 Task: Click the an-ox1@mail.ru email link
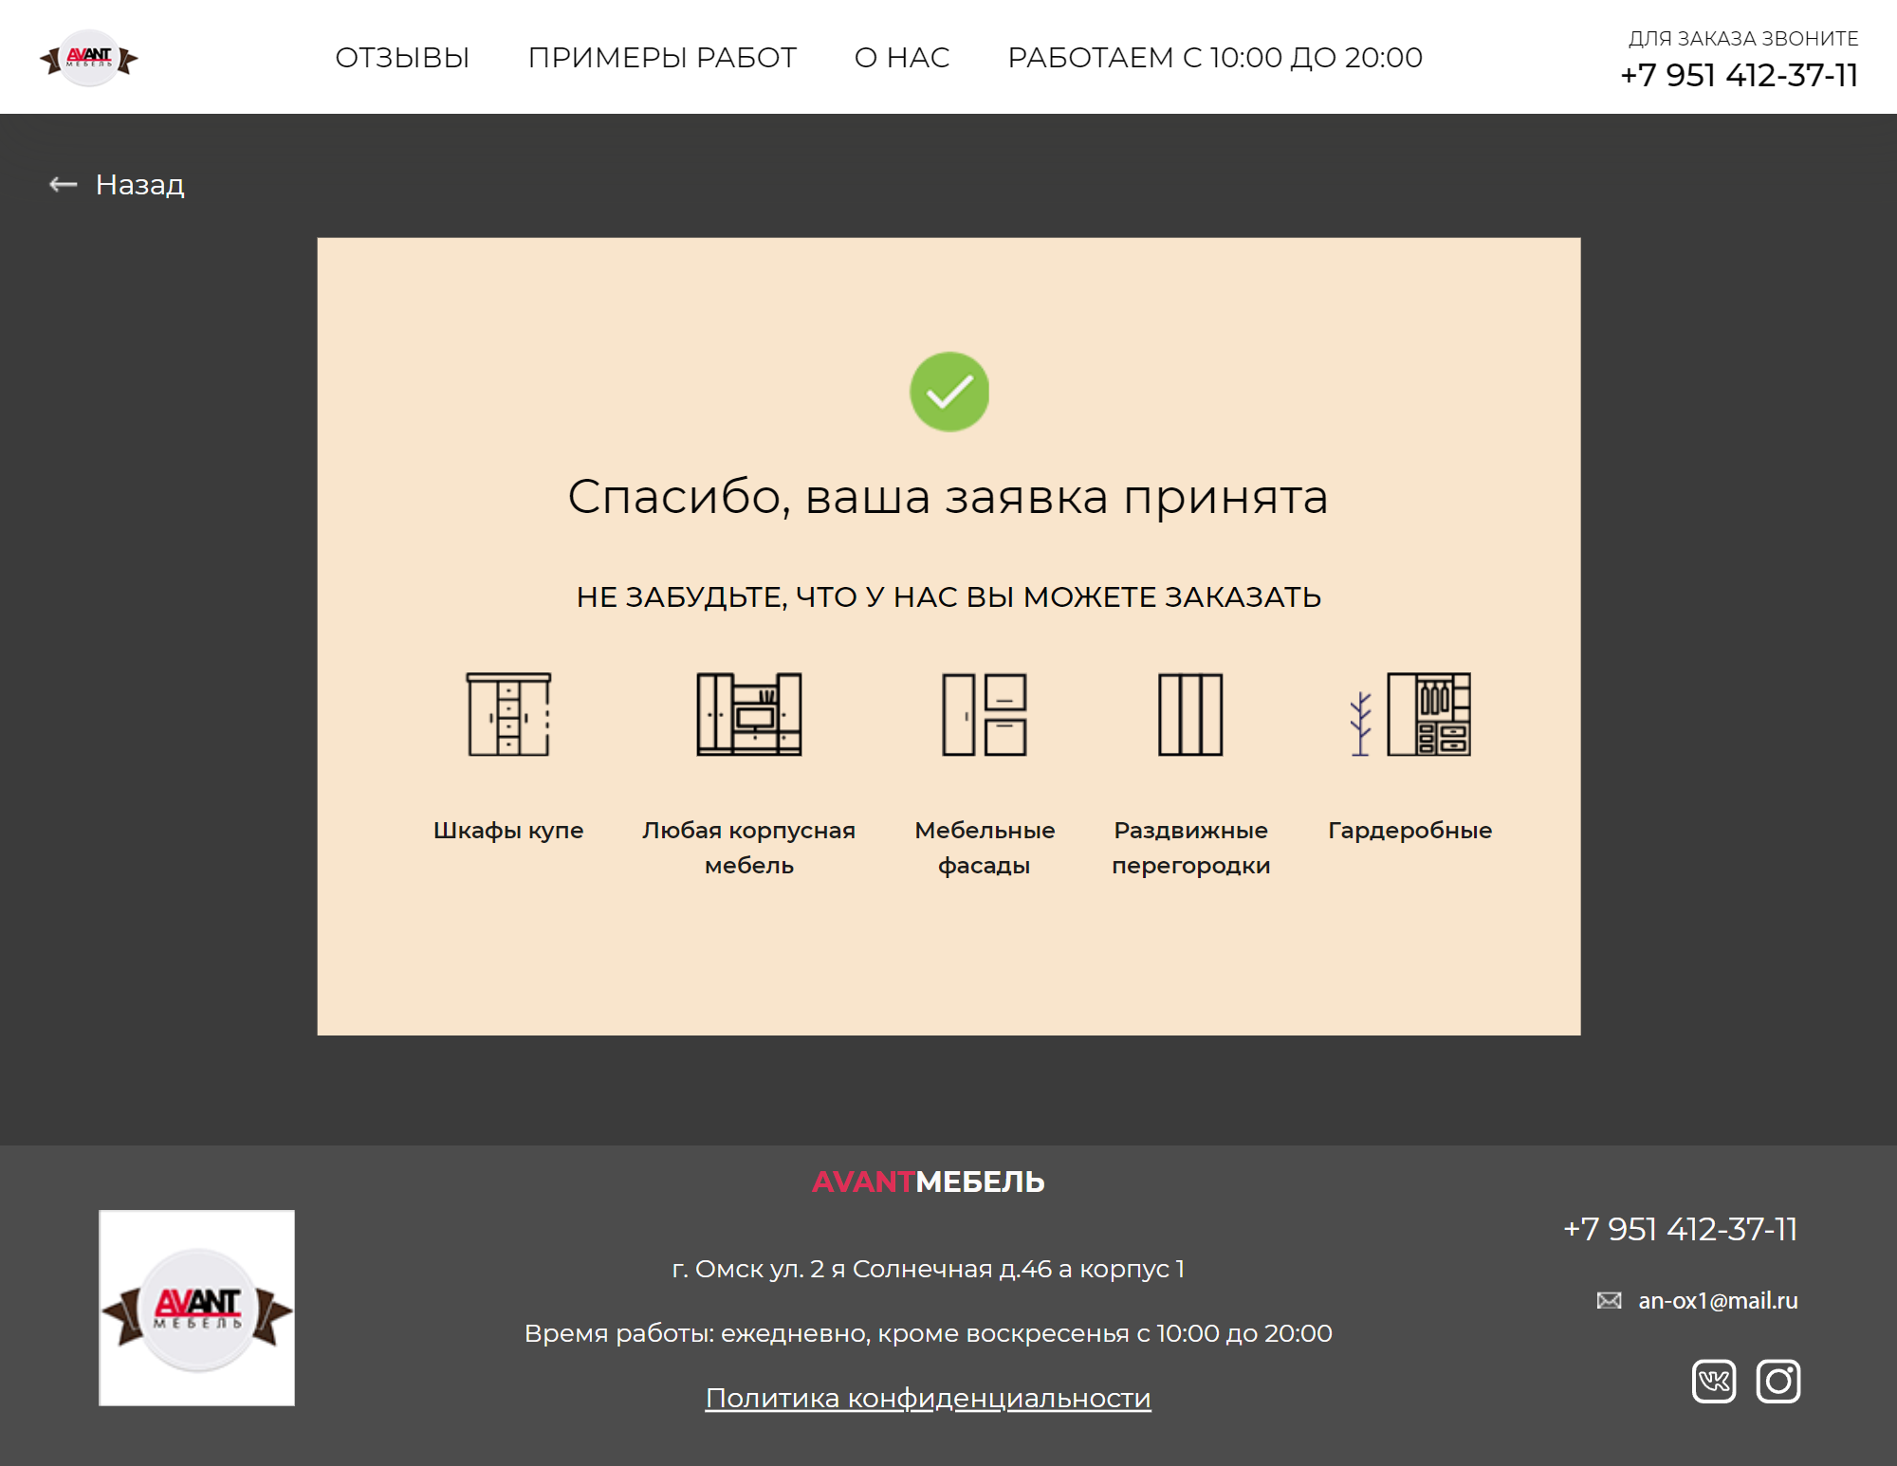click(1717, 1300)
